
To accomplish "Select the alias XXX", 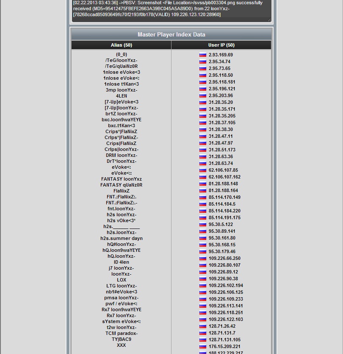I will pos(122,345).
